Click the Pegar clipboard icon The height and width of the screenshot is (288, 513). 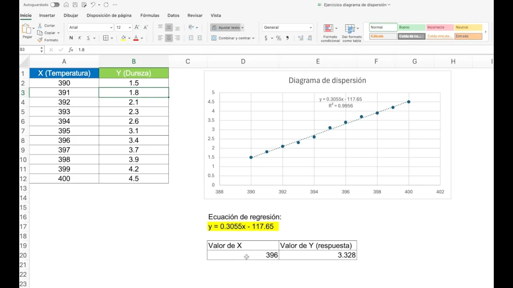[26, 29]
